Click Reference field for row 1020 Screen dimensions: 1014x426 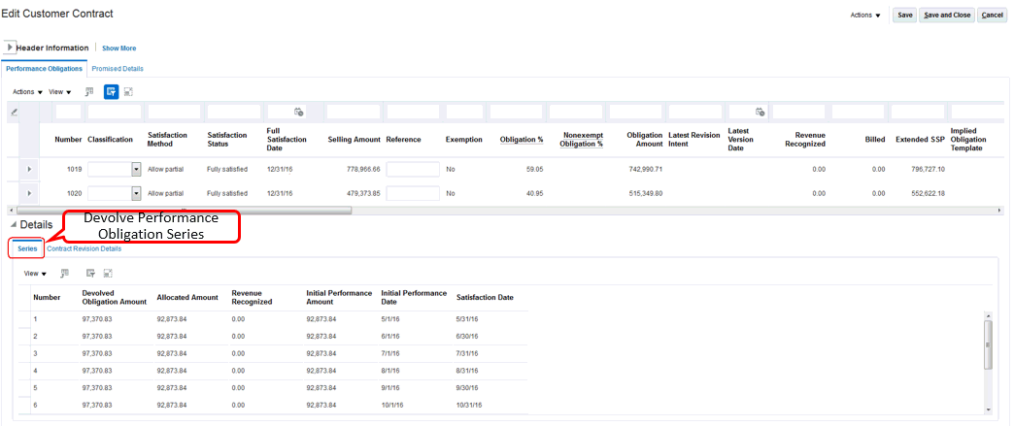[x=413, y=193]
